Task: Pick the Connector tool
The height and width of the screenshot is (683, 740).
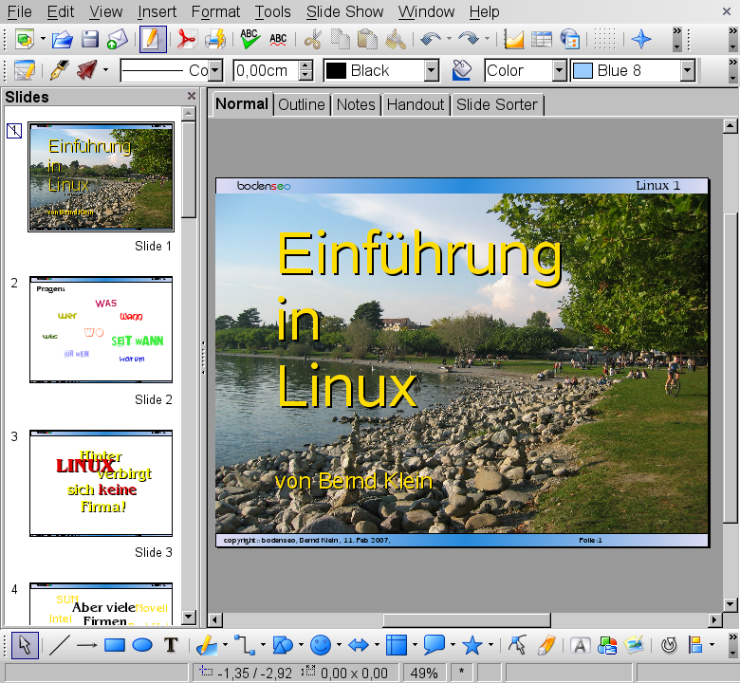Action: coord(245,645)
